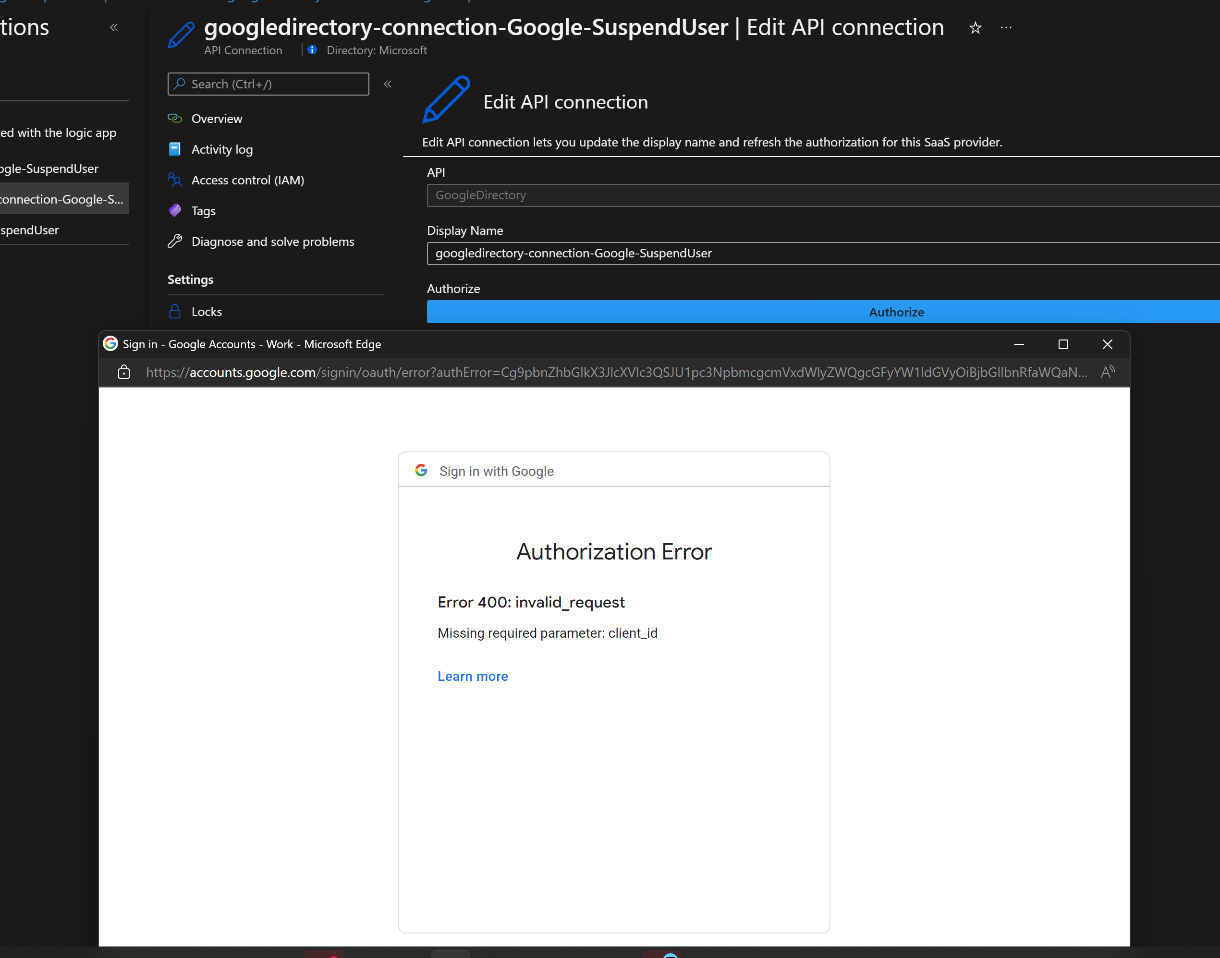The width and height of the screenshot is (1220, 958).
Task: Click the site lock icon in popup
Action: 124,372
